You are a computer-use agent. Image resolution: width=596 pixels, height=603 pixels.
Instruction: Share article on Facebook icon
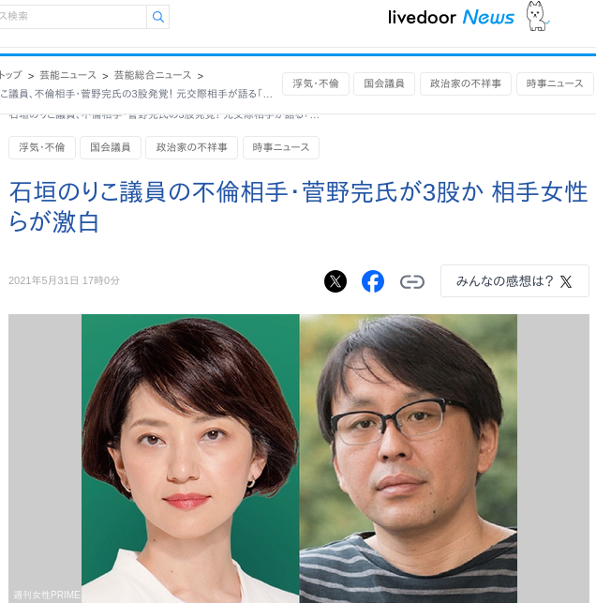coord(373,281)
